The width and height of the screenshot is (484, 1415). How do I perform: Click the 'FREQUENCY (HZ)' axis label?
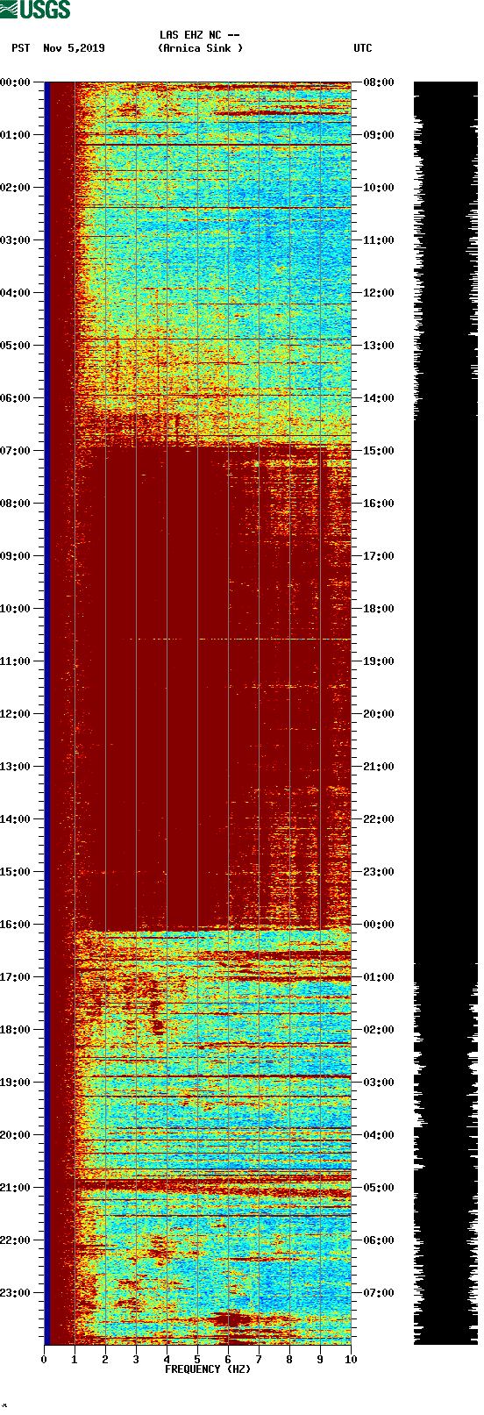tap(208, 1369)
